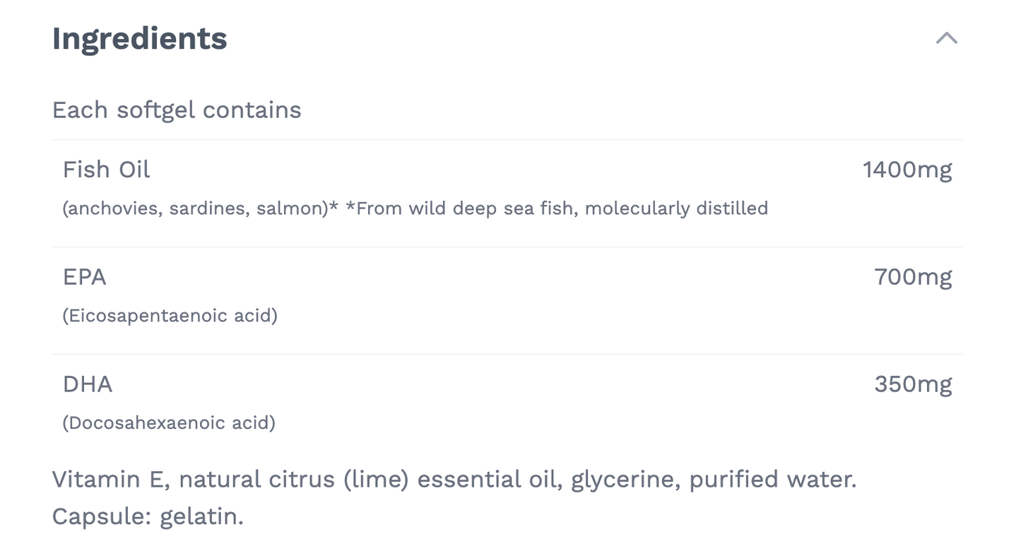Viewport: 1021px width, 556px height.
Task: Click the 350mg DHA amount
Action: [x=913, y=384]
